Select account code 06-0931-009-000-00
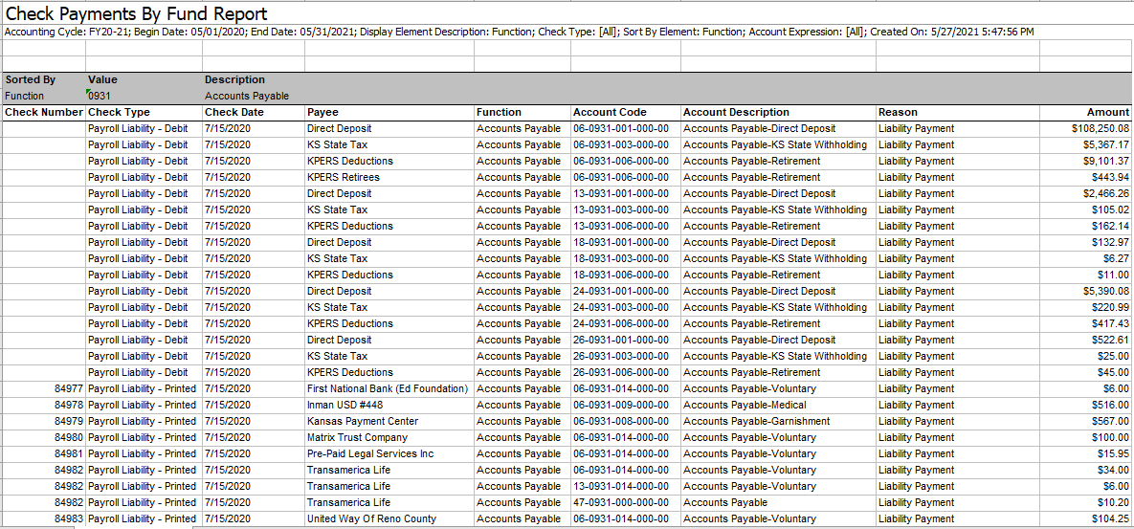1134x529 pixels. pyautogui.click(x=626, y=405)
